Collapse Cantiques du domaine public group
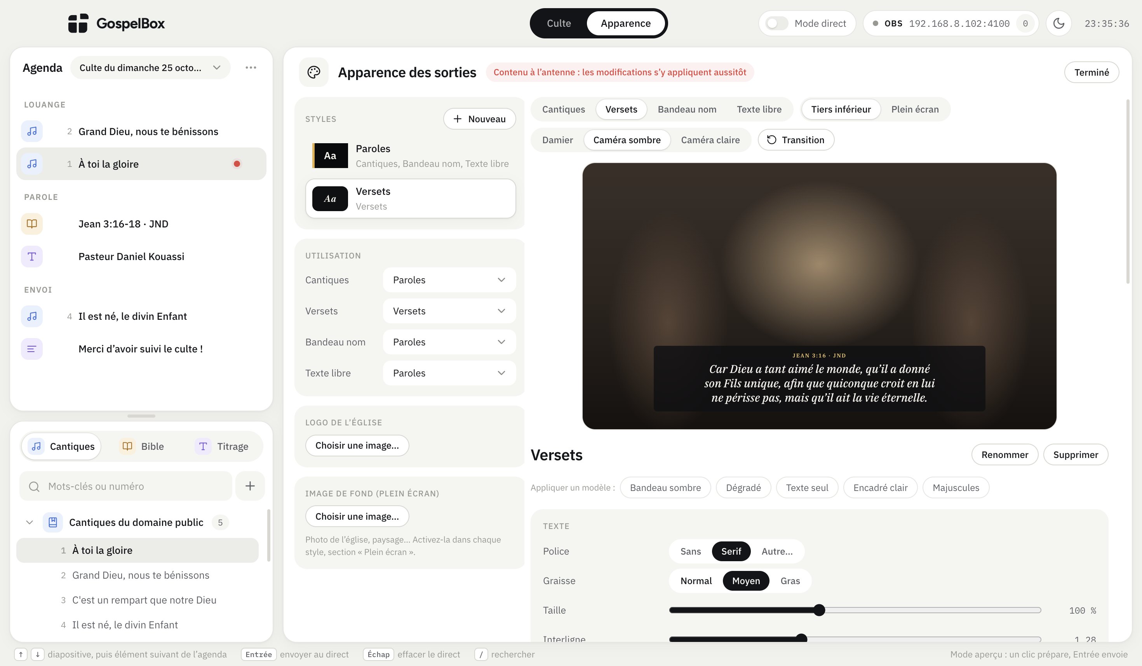The height and width of the screenshot is (666, 1142). tap(30, 522)
